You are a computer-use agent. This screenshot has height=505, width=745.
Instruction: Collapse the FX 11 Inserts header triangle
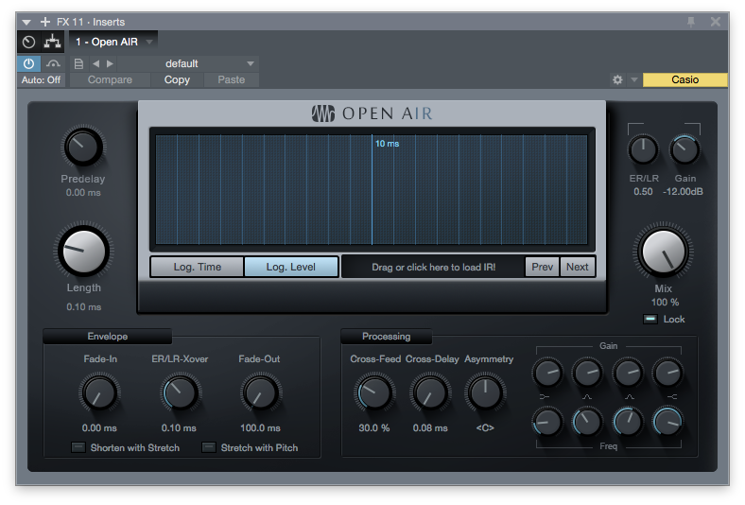point(26,23)
